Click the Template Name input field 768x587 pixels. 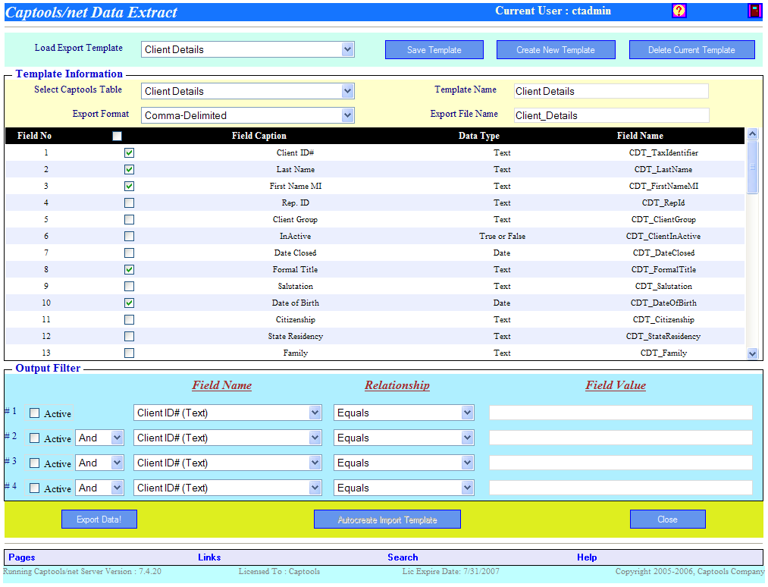click(x=610, y=91)
